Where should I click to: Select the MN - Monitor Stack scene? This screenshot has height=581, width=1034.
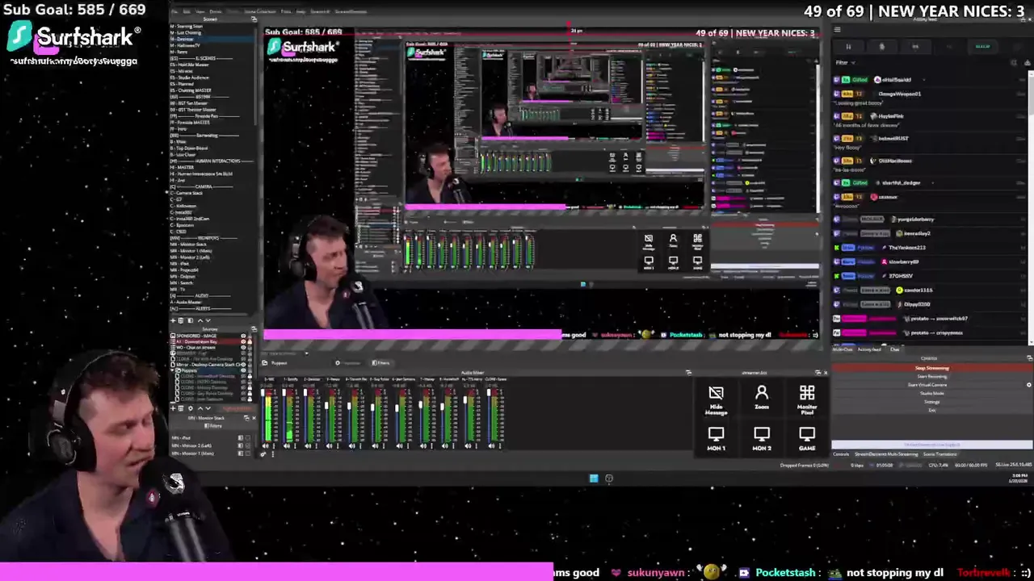(x=187, y=244)
